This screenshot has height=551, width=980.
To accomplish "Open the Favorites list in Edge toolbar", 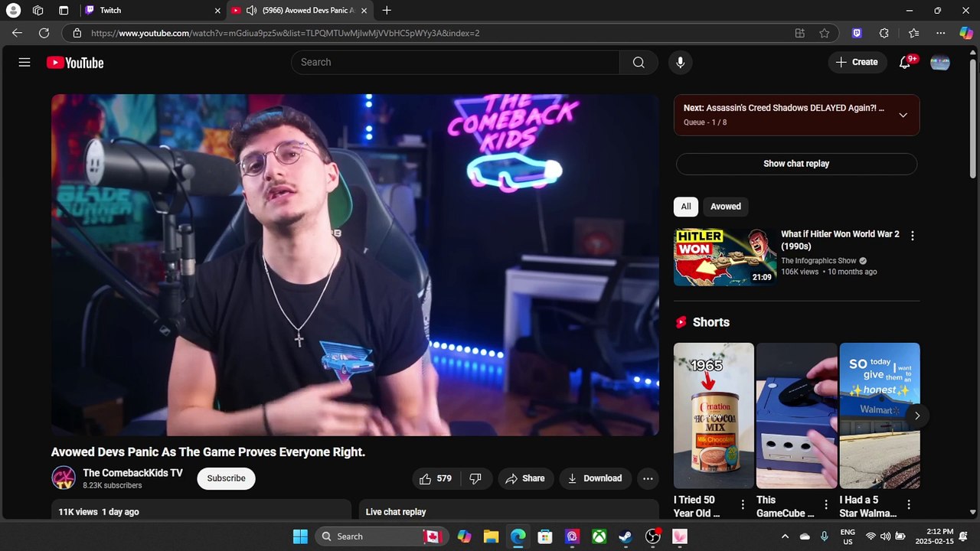I will pos(913,33).
